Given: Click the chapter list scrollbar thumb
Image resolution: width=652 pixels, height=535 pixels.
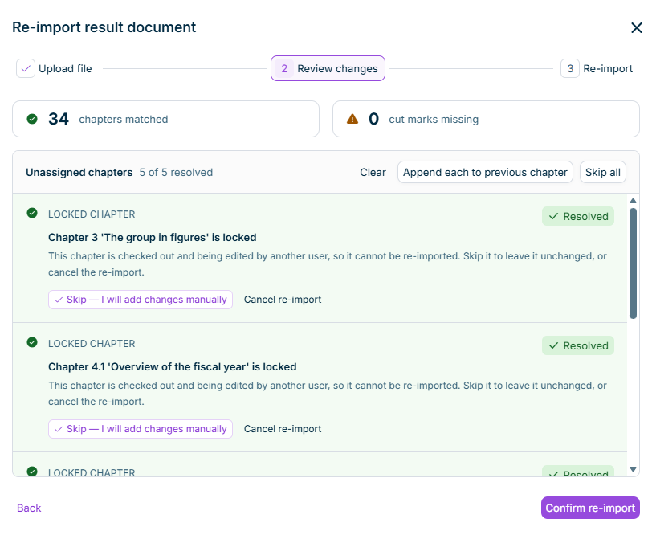Looking at the screenshot, I should click(x=633, y=263).
